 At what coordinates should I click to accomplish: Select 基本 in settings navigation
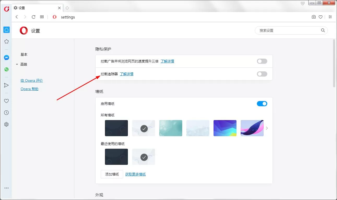pyautogui.click(x=24, y=54)
